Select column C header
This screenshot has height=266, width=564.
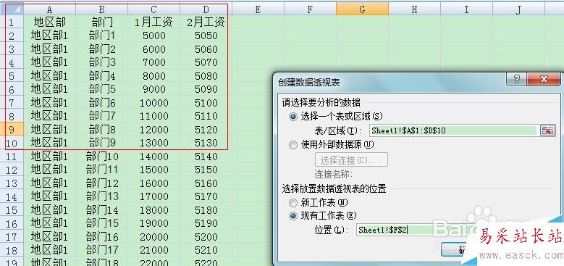(x=154, y=9)
